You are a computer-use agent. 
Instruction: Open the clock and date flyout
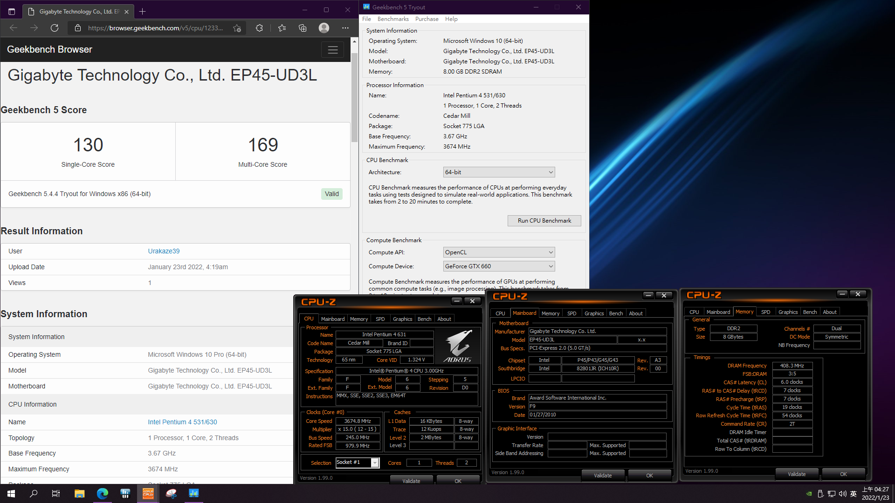pyautogui.click(x=875, y=494)
